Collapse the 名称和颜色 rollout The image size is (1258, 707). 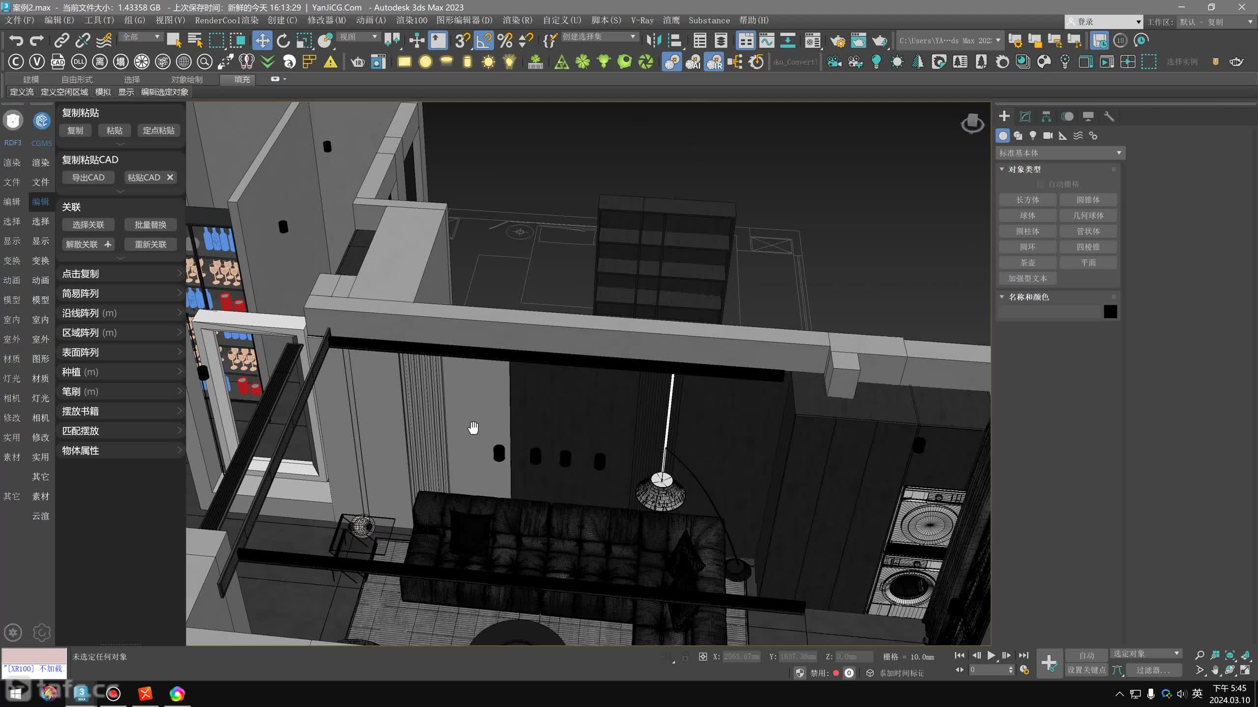(x=1028, y=297)
